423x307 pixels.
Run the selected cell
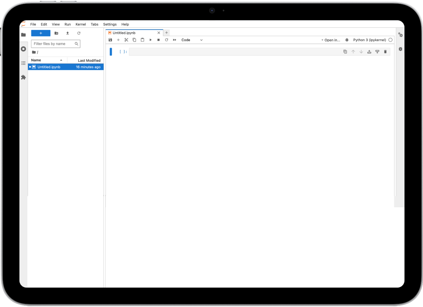click(151, 40)
